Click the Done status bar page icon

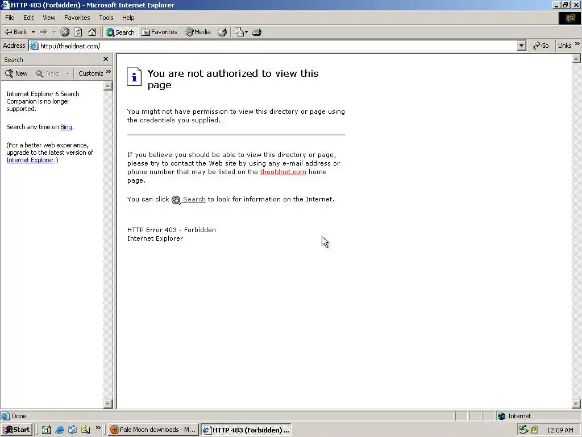tap(5, 416)
